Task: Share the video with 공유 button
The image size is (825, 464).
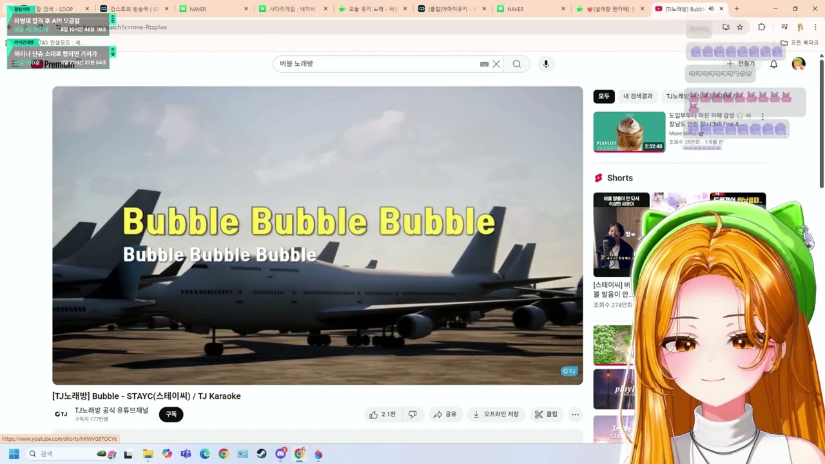Action: 445,414
